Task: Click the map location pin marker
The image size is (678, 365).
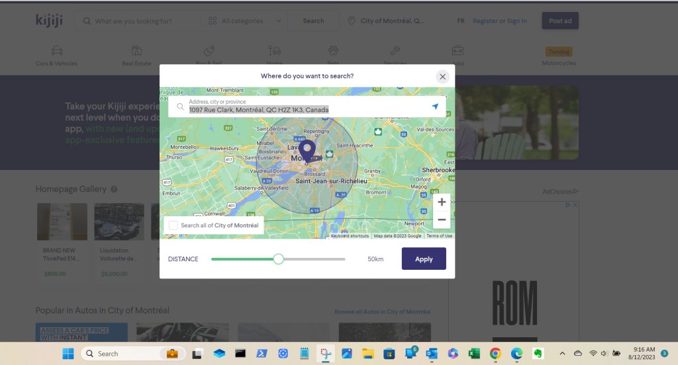Action: coord(307,149)
